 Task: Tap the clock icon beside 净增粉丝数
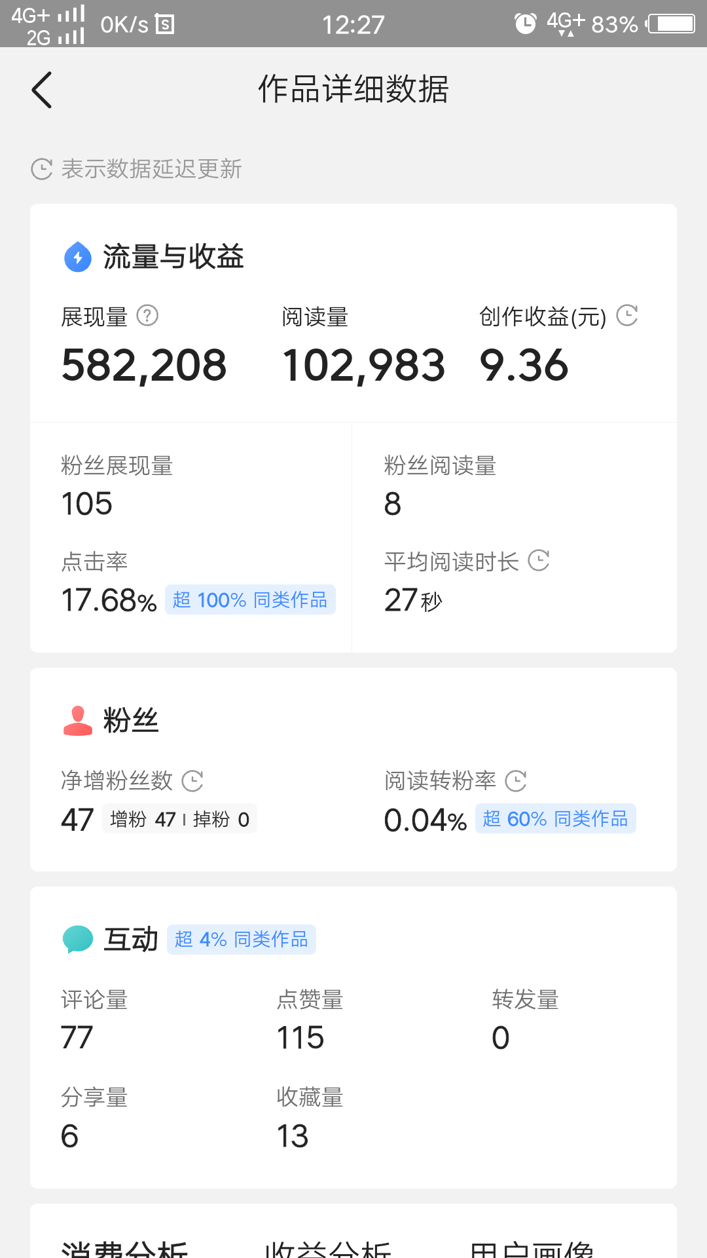coord(192,780)
